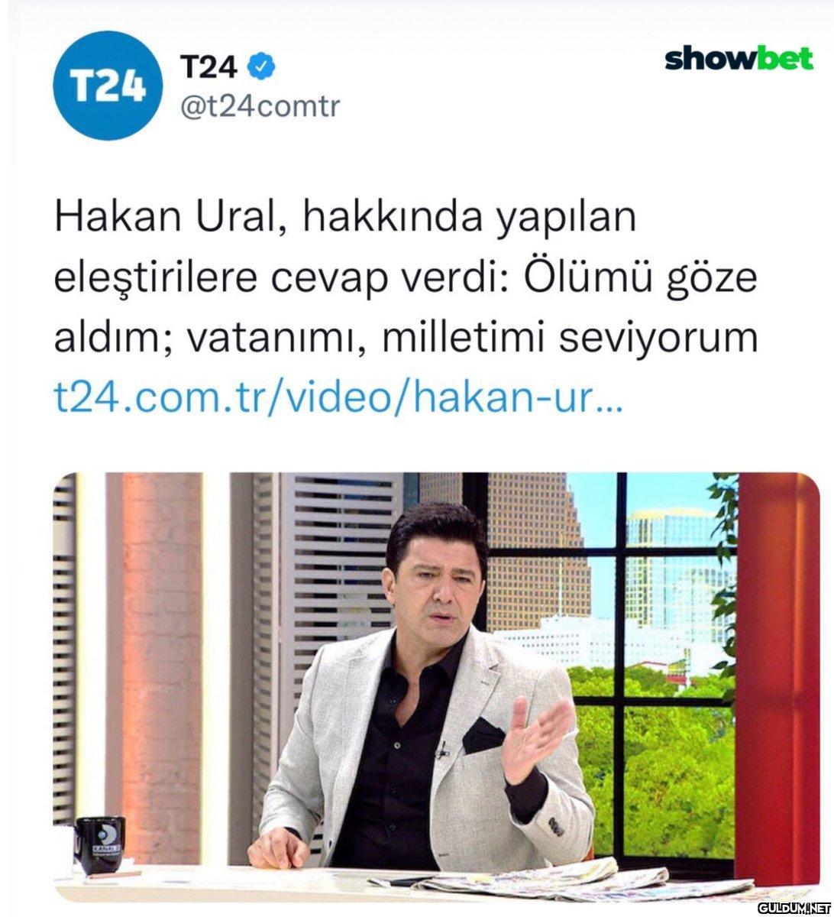The width and height of the screenshot is (834, 917).
Task: Click the lapel microphone on the black shirt
Action: (441, 751)
